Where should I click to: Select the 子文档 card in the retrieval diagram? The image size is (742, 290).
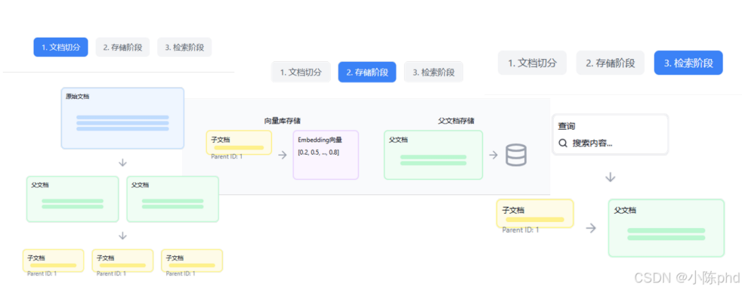pyautogui.click(x=535, y=213)
